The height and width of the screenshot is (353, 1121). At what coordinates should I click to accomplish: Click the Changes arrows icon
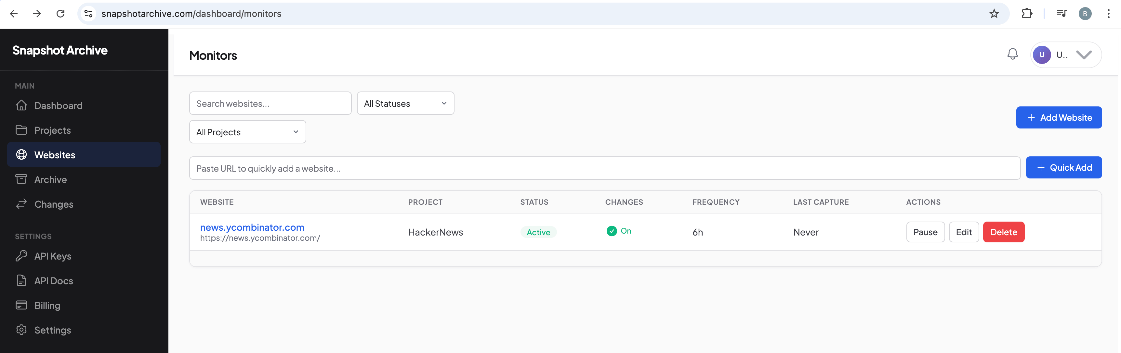click(21, 204)
